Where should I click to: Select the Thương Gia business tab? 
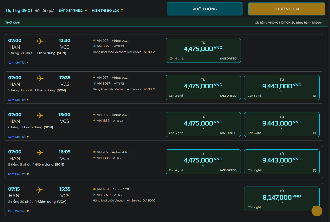pos(287,9)
